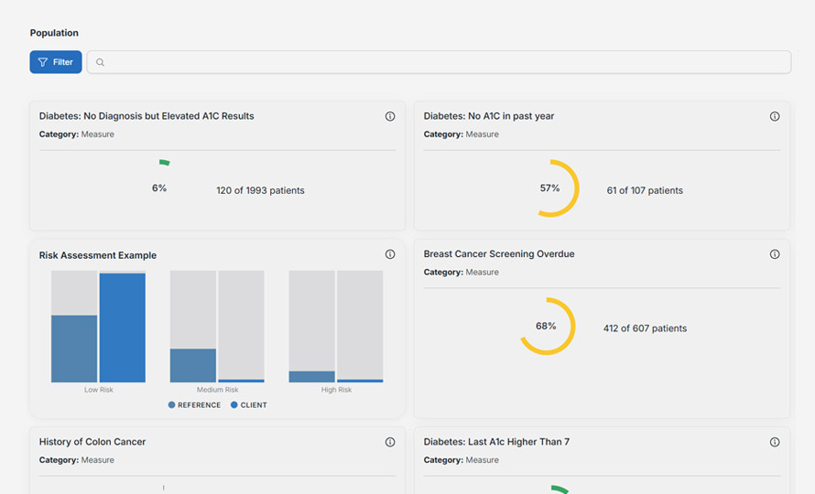Click the Filter button
815x494 pixels.
(x=56, y=62)
